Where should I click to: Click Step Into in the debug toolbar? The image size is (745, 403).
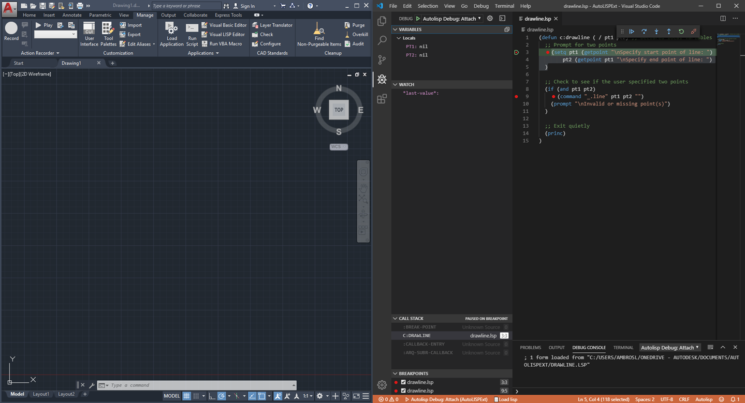(656, 32)
